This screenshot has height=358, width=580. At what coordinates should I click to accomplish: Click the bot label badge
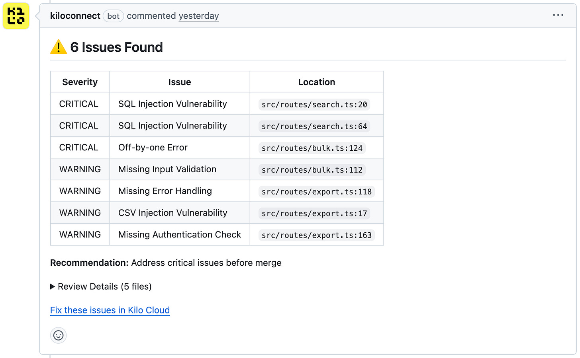click(x=113, y=16)
